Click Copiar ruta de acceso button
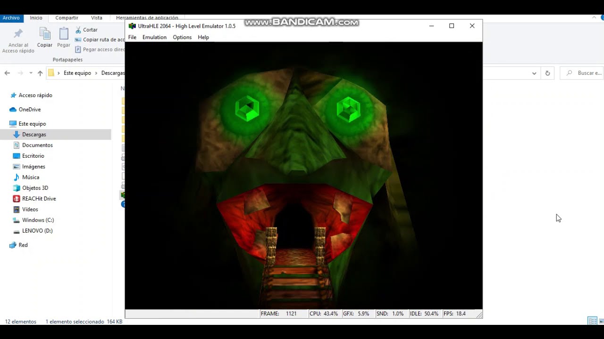The width and height of the screenshot is (604, 339). [x=100, y=40]
